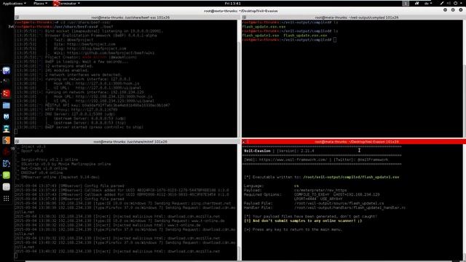Open the Applications menu in top bar
The height and width of the screenshot is (262, 466).
pos(14,3)
